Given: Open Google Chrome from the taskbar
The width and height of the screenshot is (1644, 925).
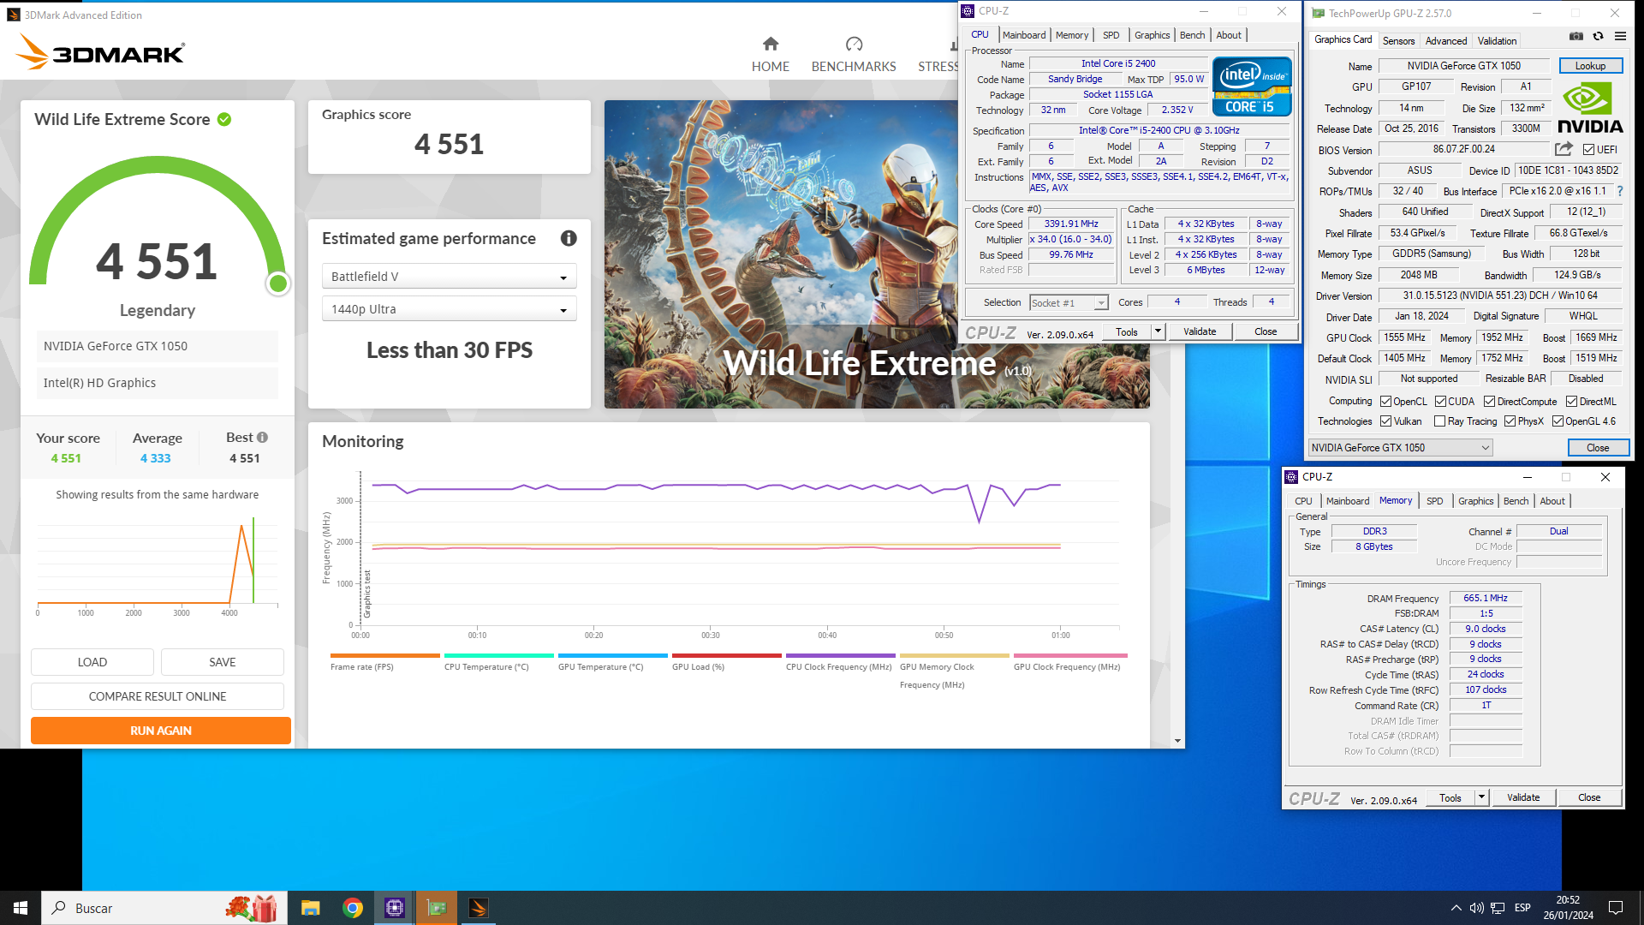Looking at the screenshot, I should (x=353, y=908).
